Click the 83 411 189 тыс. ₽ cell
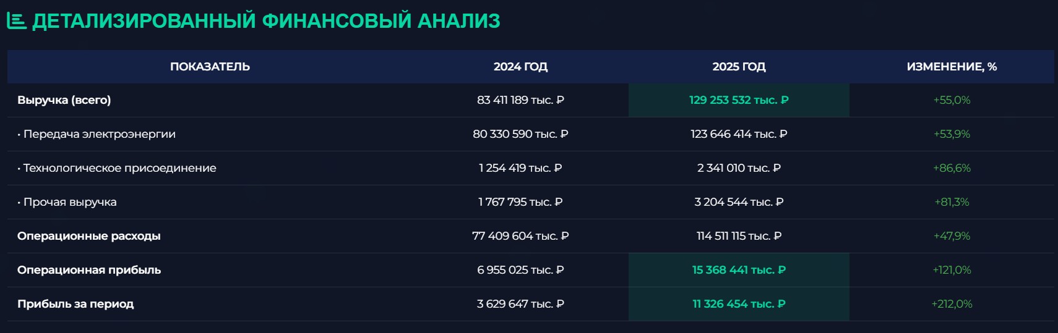The height and width of the screenshot is (333, 1058). coord(520,100)
